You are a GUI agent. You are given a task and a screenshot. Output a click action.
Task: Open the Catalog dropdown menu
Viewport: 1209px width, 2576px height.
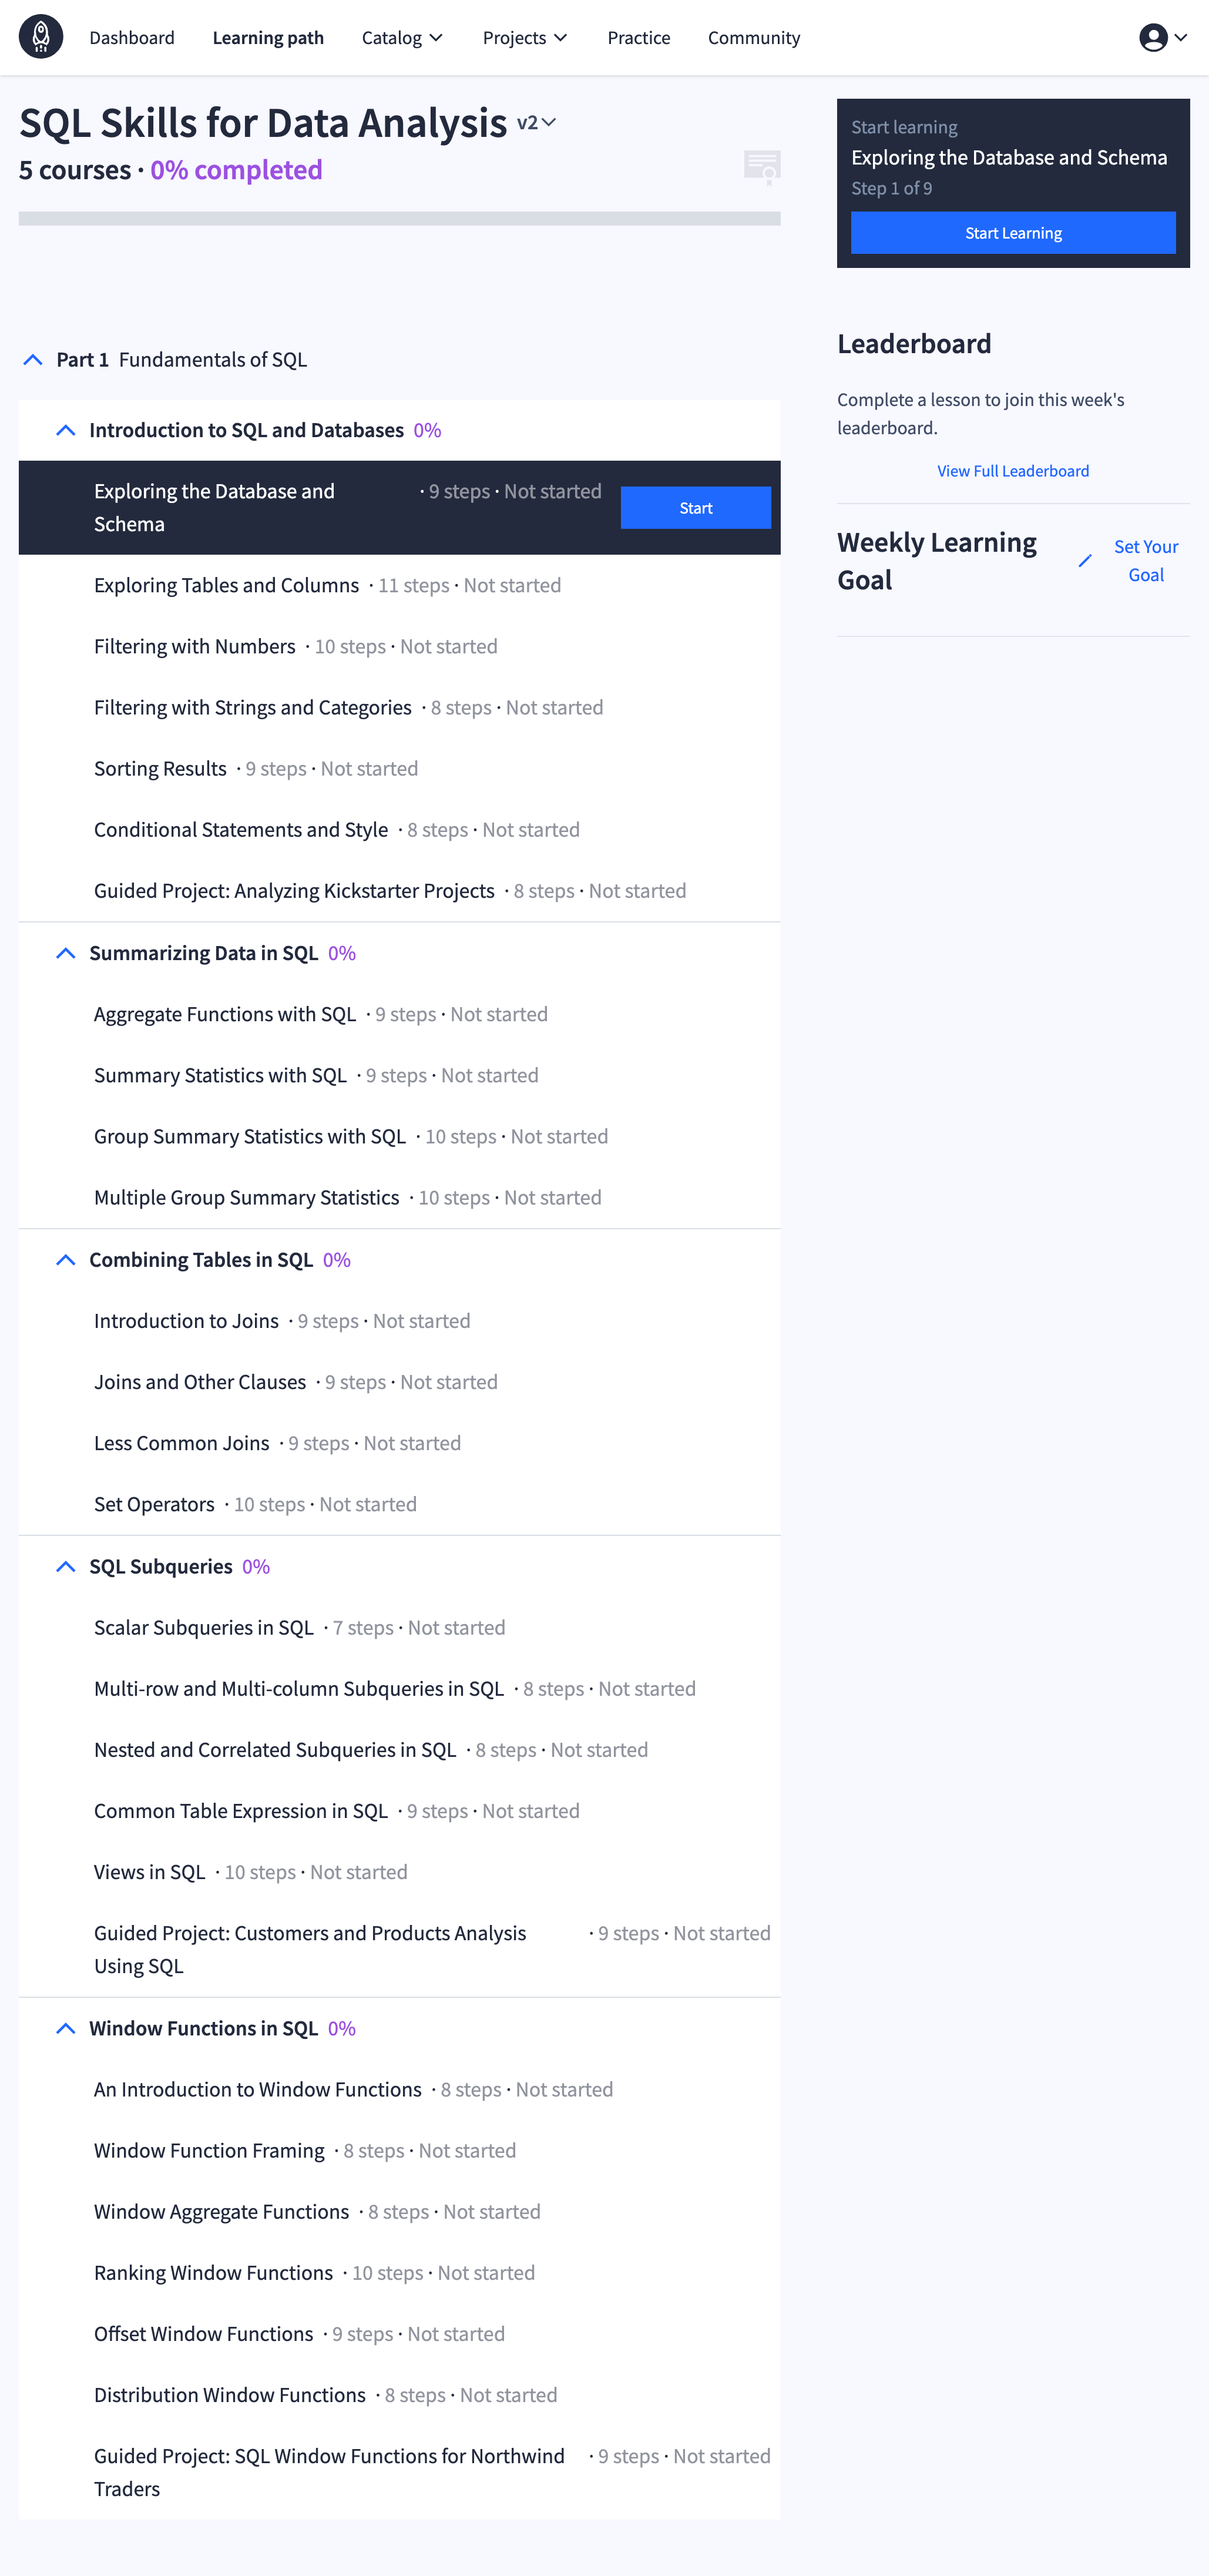[402, 37]
